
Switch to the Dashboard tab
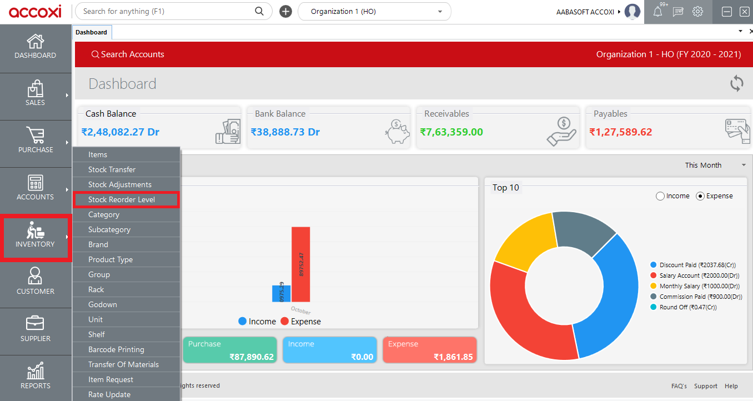[92, 32]
